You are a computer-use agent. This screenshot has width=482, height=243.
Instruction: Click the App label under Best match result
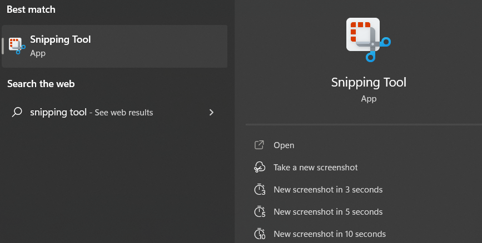[x=38, y=53]
